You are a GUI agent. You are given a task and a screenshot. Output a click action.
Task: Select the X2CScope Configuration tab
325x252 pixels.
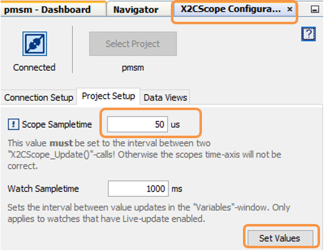231,9
